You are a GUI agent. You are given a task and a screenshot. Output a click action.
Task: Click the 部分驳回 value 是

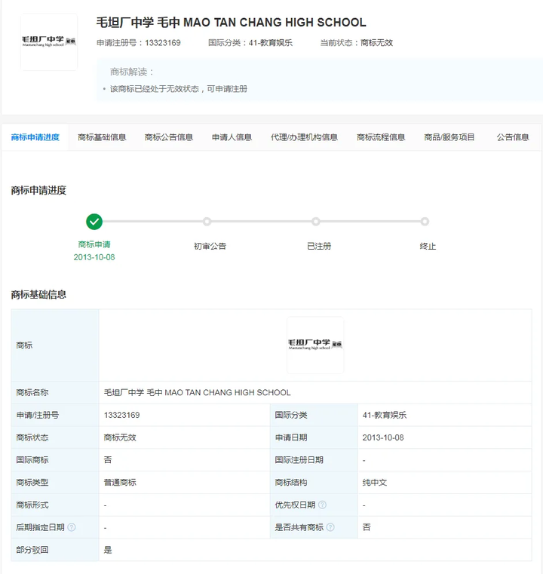tap(108, 550)
